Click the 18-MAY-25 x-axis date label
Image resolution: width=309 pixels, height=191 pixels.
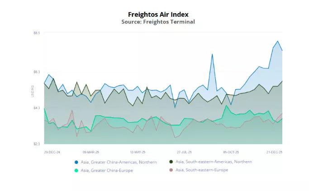pos(137,152)
